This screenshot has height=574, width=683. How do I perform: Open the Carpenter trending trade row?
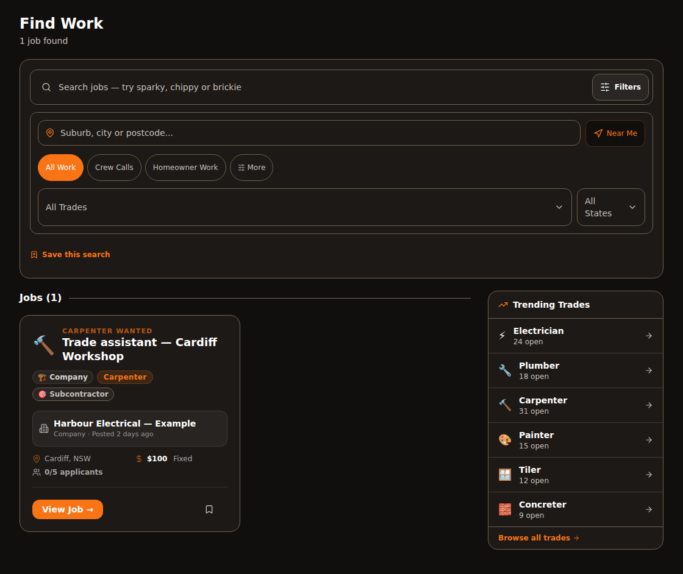coord(576,406)
